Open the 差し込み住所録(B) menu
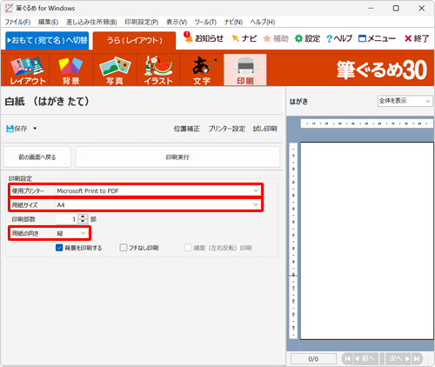The height and width of the screenshot is (367, 435). [91, 22]
